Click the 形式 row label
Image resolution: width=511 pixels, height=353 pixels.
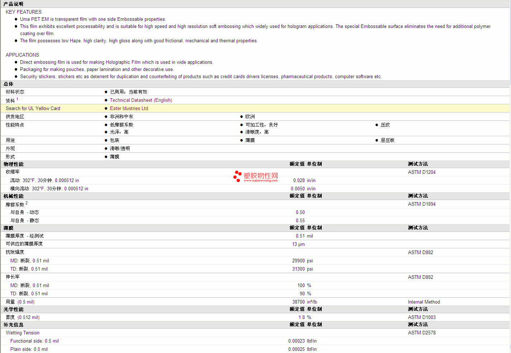(x=10, y=157)
